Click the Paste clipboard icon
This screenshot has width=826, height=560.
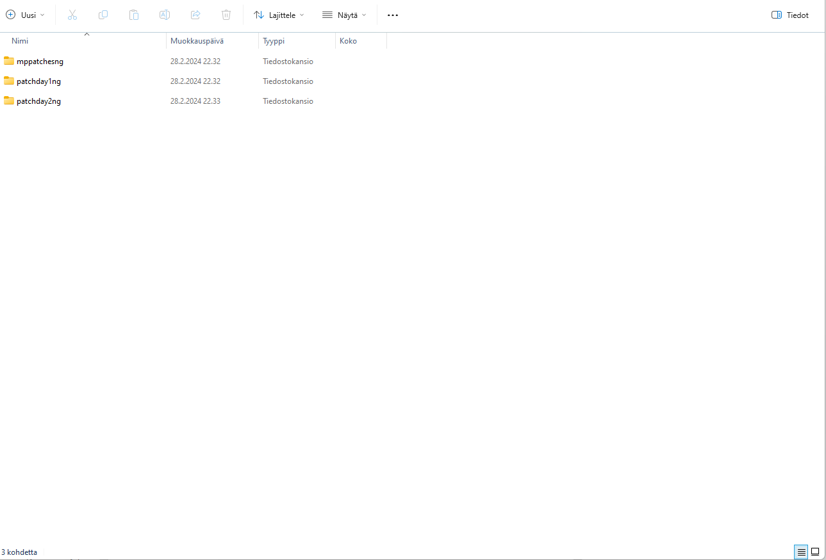tap(134, 15)
